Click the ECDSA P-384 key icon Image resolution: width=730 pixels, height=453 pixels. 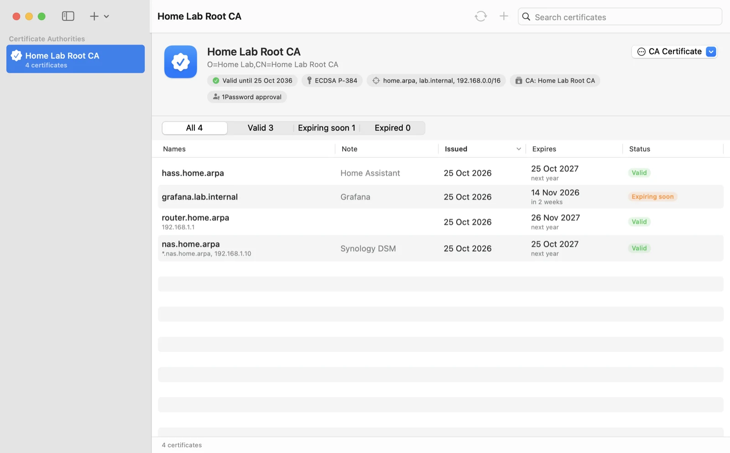click(309, 81)
